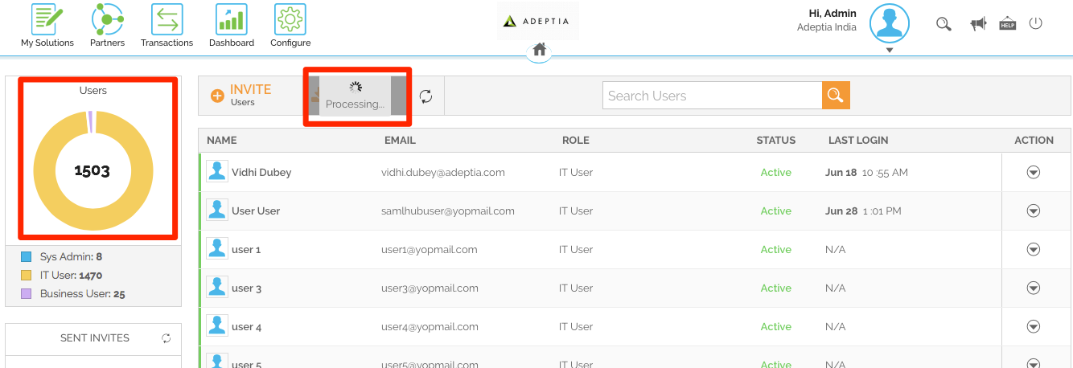
Task: Open the Help icon
Action: (1007, 24)
